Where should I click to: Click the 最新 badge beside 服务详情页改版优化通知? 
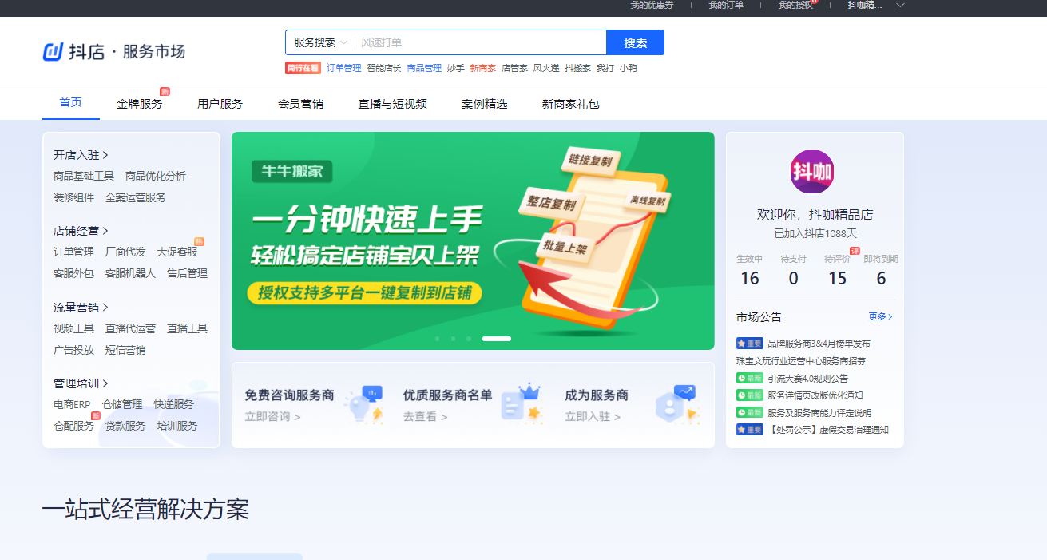[x=750, y=395]
